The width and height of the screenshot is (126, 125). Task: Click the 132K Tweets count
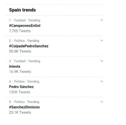point(20,92)
